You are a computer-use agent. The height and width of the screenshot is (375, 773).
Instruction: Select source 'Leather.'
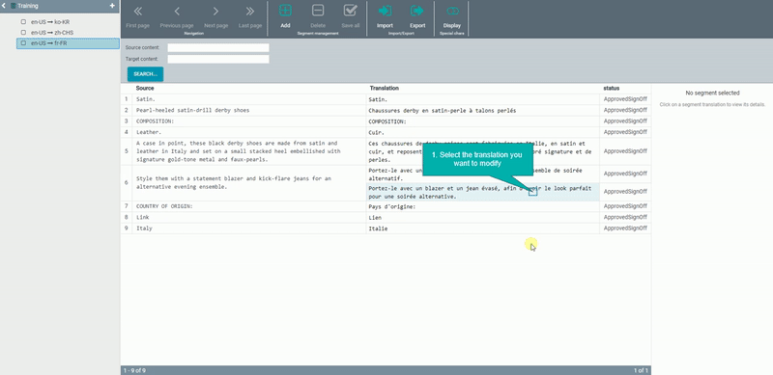pos(149,132)
